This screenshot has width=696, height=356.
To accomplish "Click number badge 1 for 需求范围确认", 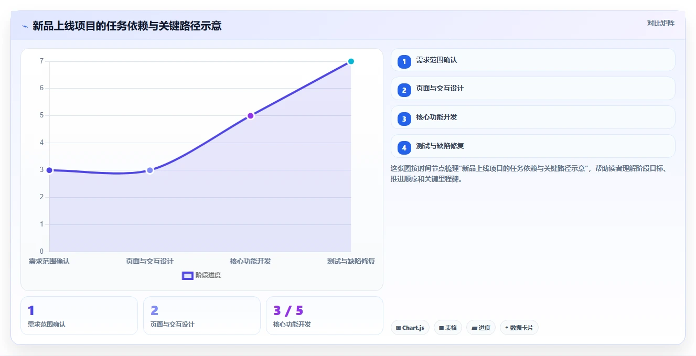I will click(x=404, y=62).
